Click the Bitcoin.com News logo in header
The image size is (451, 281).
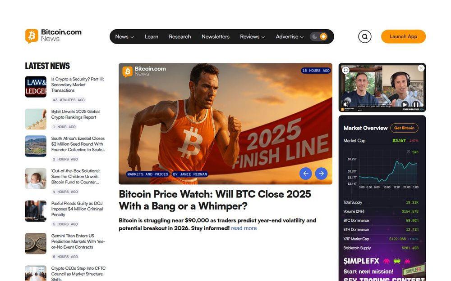pyautogui.click(x=53, y=36)
